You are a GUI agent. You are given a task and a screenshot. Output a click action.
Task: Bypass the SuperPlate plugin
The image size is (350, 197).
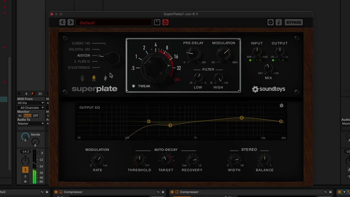294,22
